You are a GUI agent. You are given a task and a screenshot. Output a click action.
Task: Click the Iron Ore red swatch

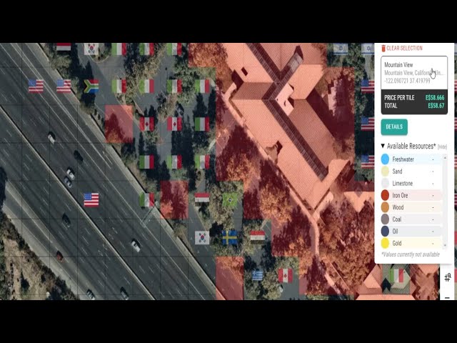385,195
